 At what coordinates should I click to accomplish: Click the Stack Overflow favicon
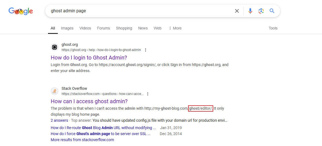[x=55, y=91]
